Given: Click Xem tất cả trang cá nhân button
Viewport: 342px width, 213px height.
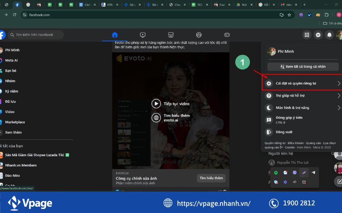Looking at the screenshot, I should 303,66.
